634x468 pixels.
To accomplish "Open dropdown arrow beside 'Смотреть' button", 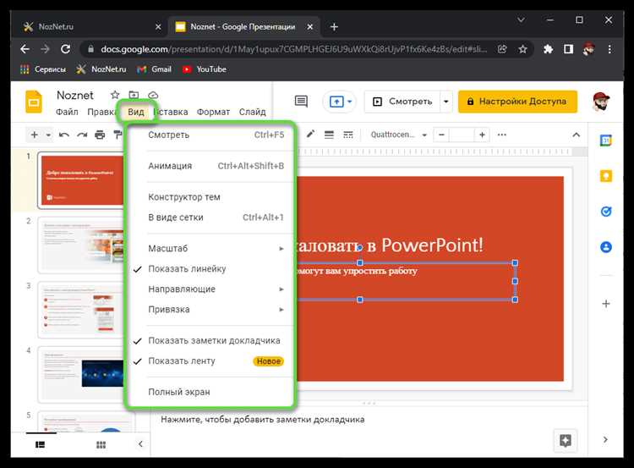I will [x=446, y=102].
